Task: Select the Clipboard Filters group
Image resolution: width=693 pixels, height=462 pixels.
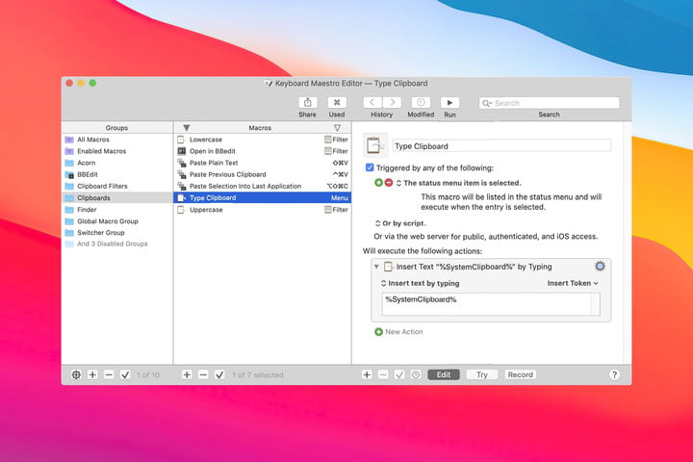Action: (102, 186)
